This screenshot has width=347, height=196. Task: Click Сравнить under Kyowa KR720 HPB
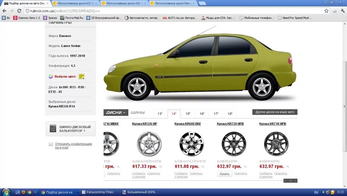pyautogui.click(x=241, y=174)
